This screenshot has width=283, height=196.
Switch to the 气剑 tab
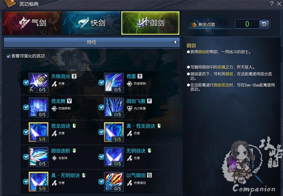tap(32, 23)
